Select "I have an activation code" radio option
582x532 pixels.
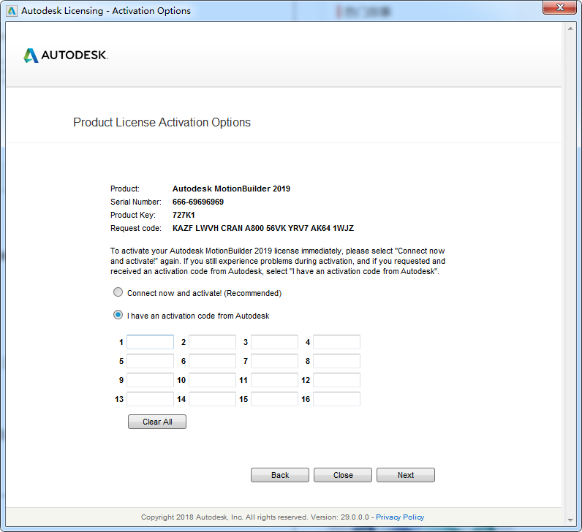[118, 315]
